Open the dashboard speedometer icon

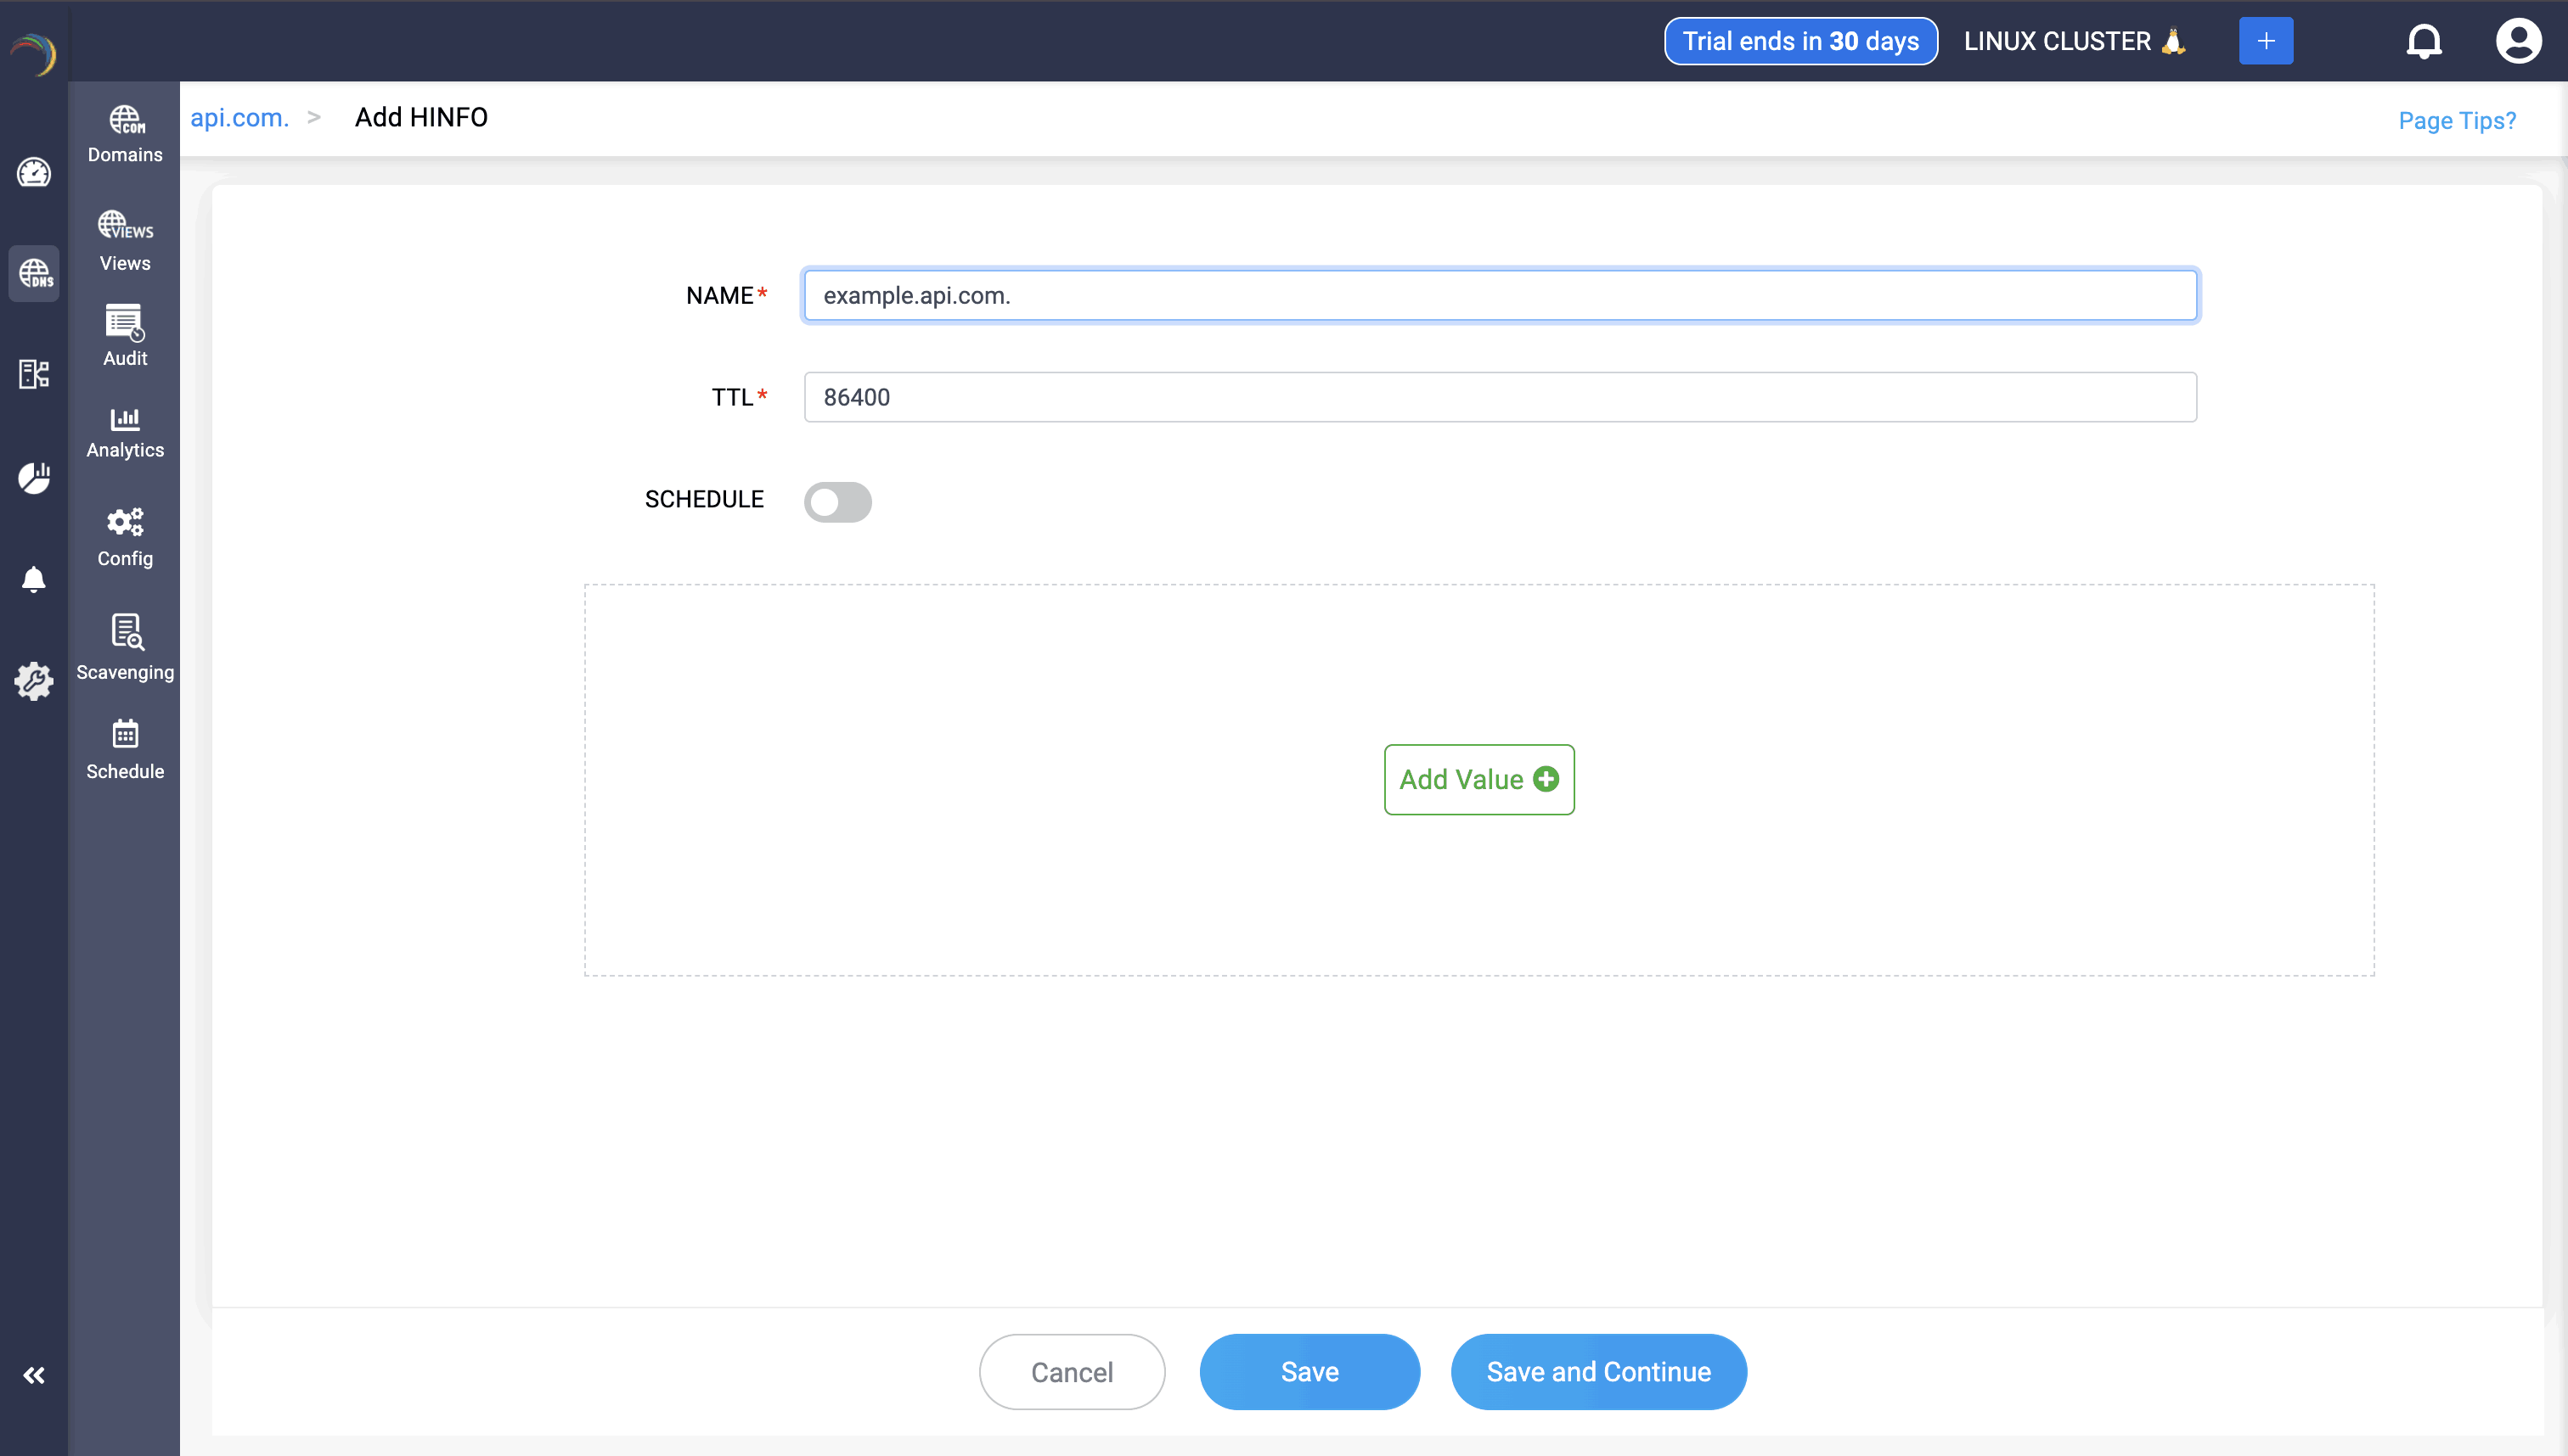click(x=33, y=173)
